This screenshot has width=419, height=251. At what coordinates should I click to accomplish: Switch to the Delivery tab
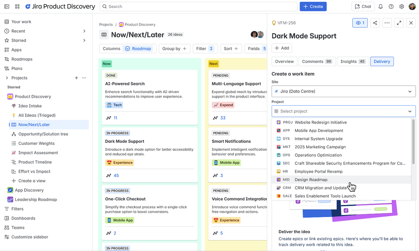(x=382, y=61)
